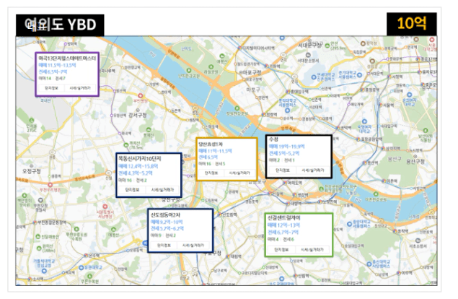Click the 서울역 station marker
Viewport: 458px width, 299px height.
pyautogui.click(x=381, y=105)
